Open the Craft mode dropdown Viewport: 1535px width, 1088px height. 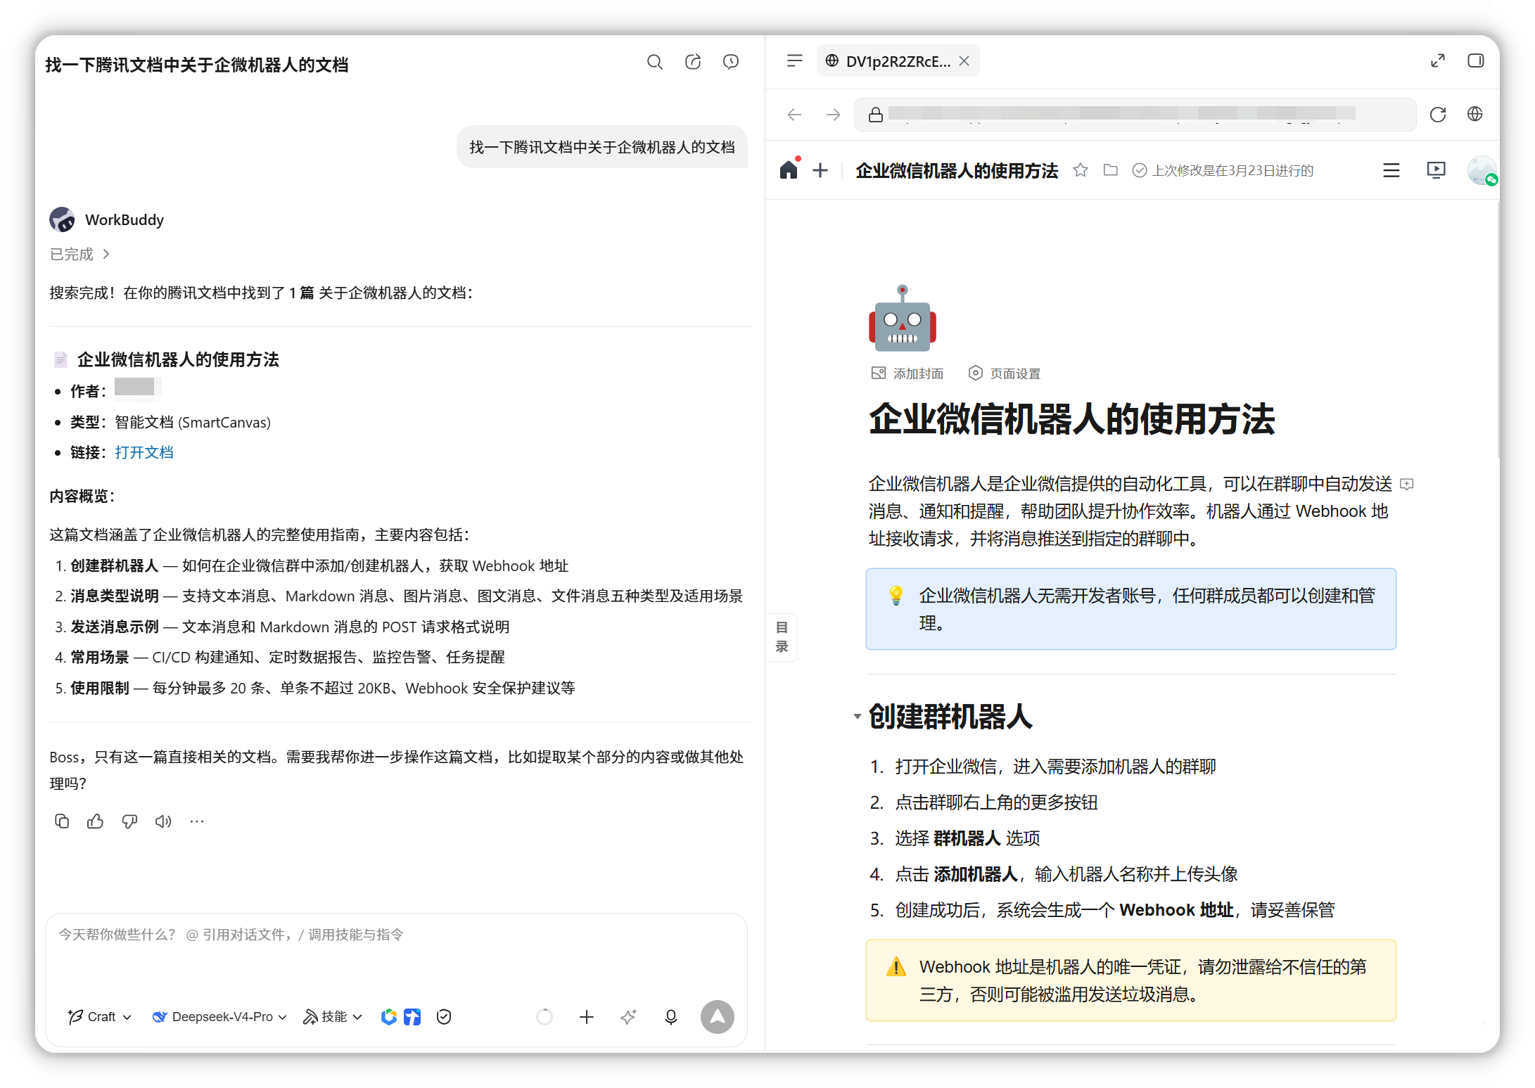point(100,1017)
